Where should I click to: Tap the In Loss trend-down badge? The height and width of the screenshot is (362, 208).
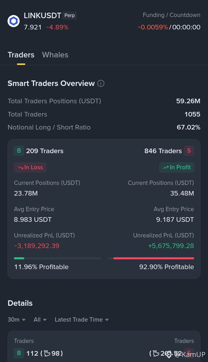[30, 167]
